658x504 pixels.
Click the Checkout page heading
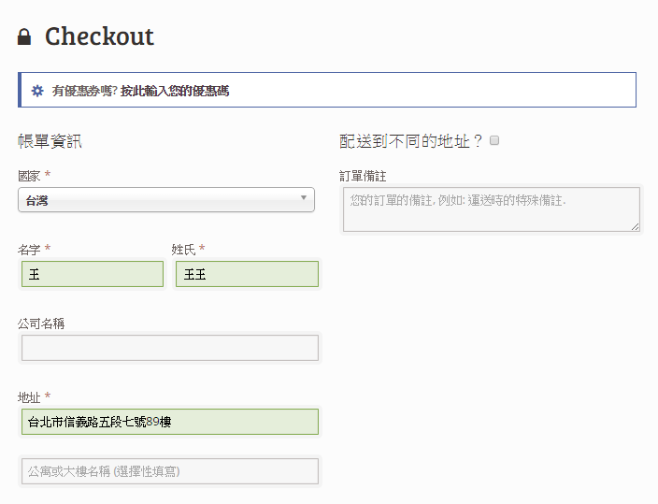(x=99, y=36)
